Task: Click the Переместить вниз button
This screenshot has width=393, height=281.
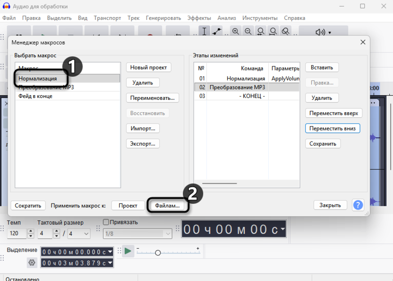Action: (333, 129)
